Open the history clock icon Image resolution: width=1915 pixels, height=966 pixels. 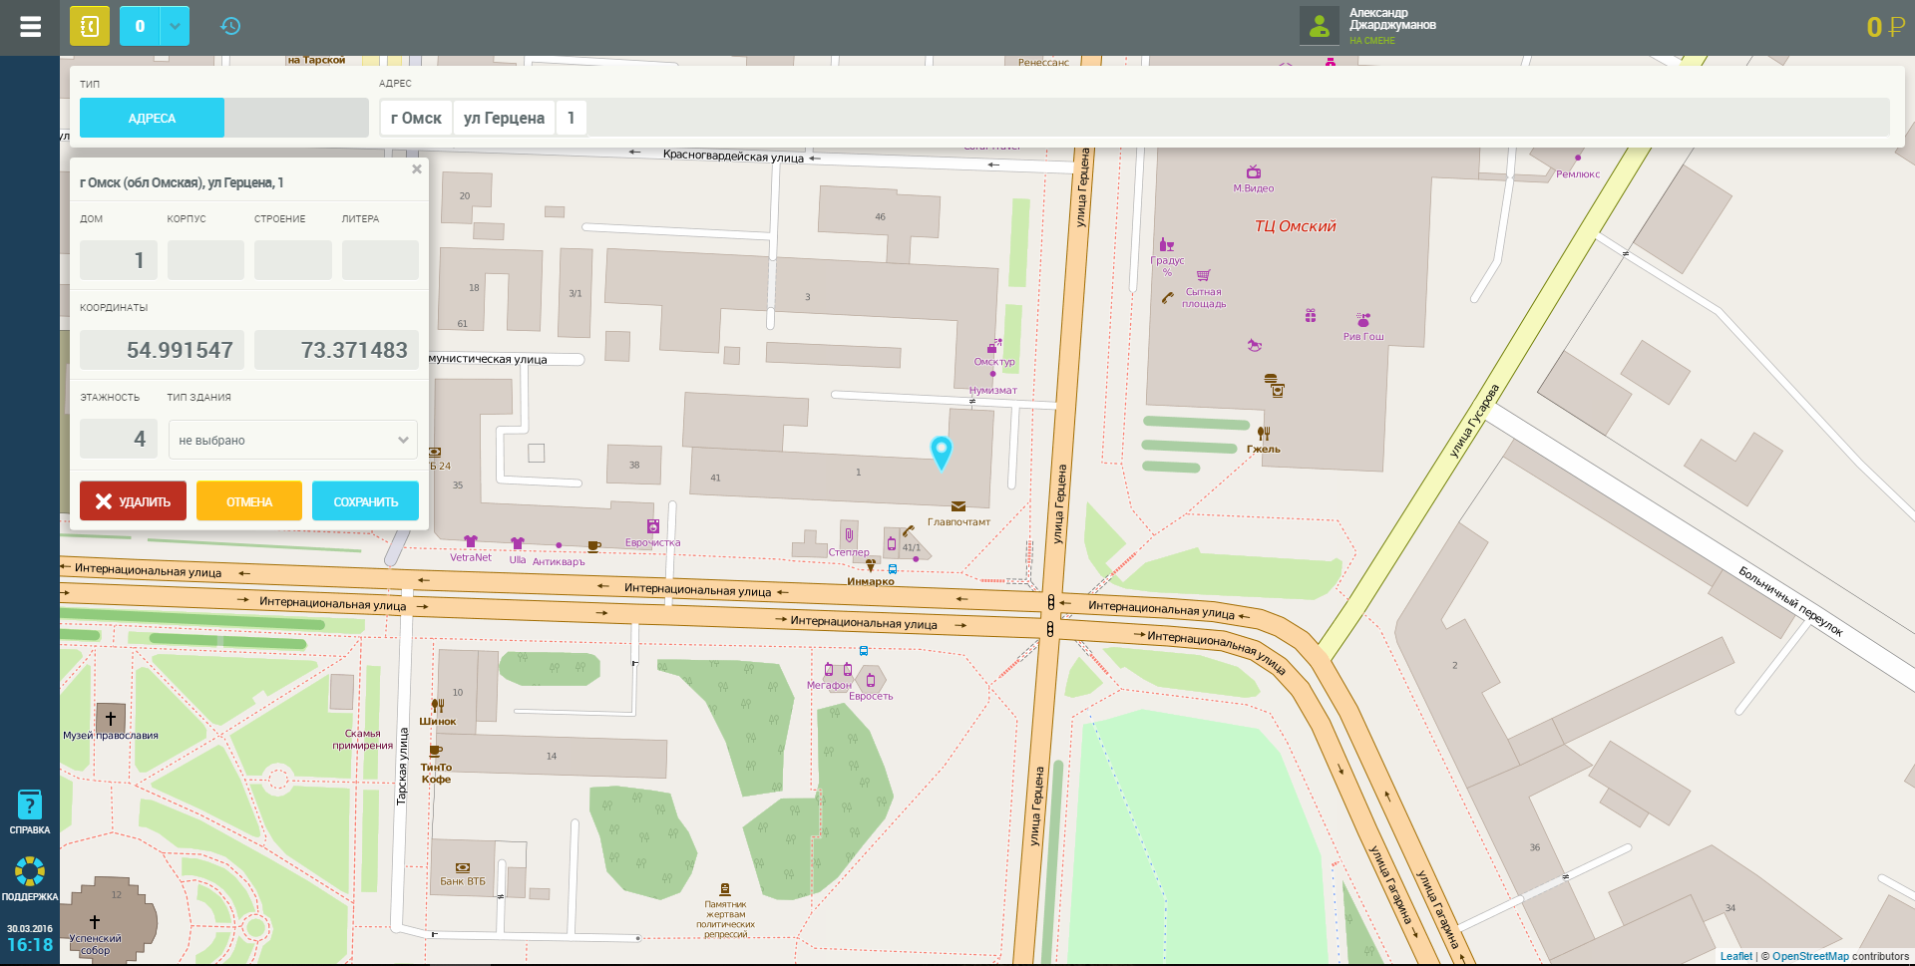click(x=230, y=26)
